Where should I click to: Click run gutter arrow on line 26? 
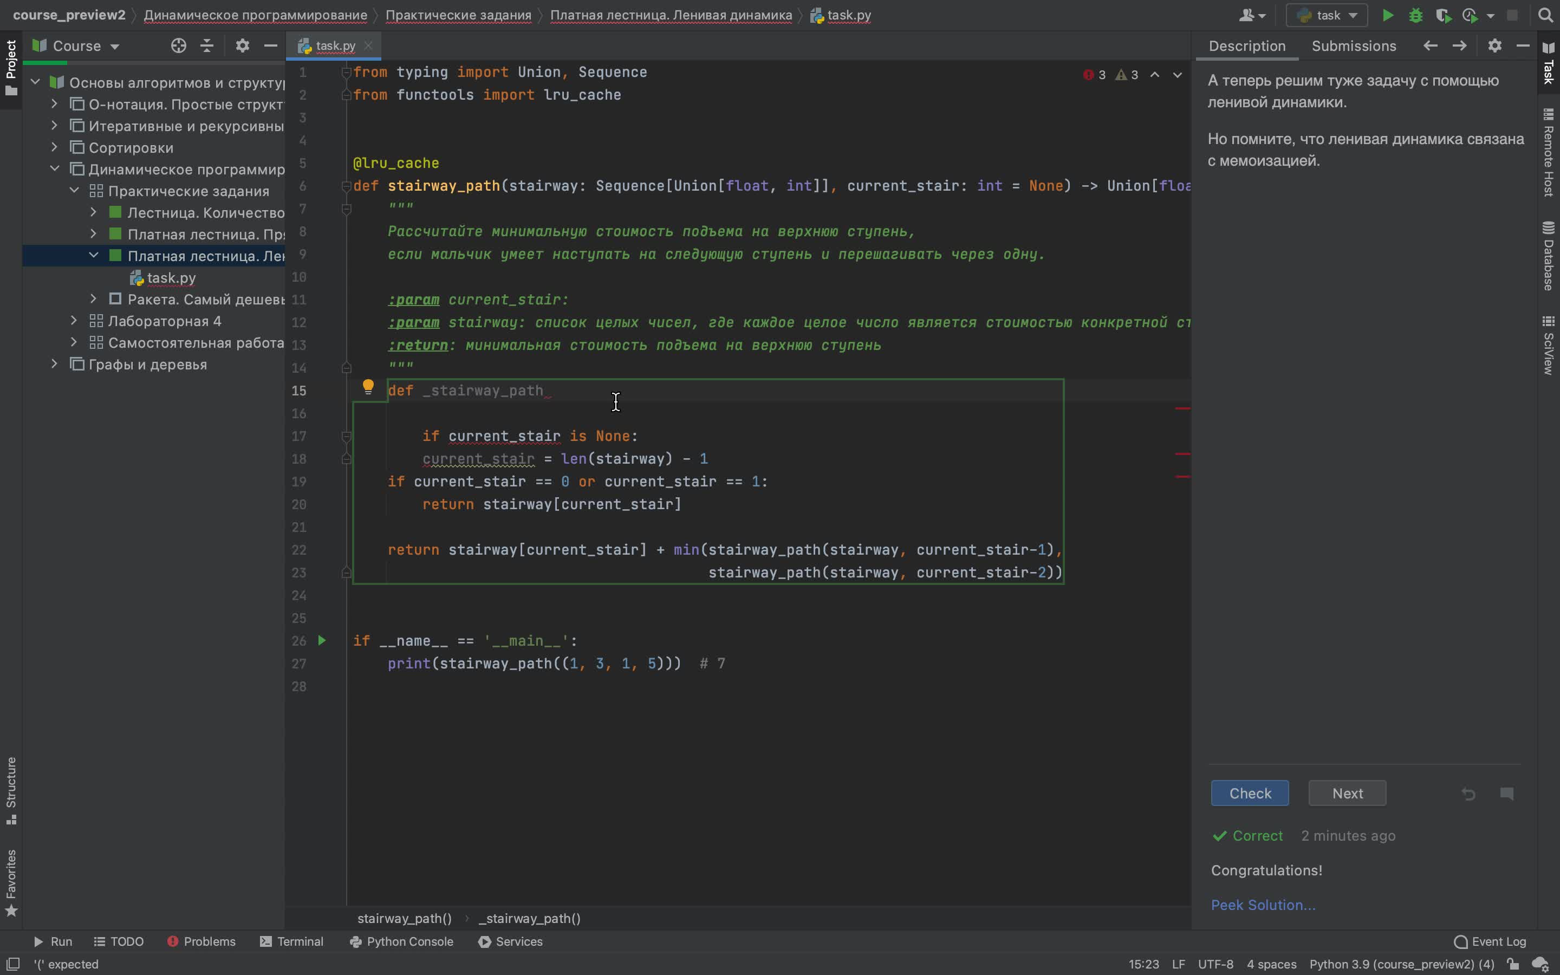pos(322,640)
